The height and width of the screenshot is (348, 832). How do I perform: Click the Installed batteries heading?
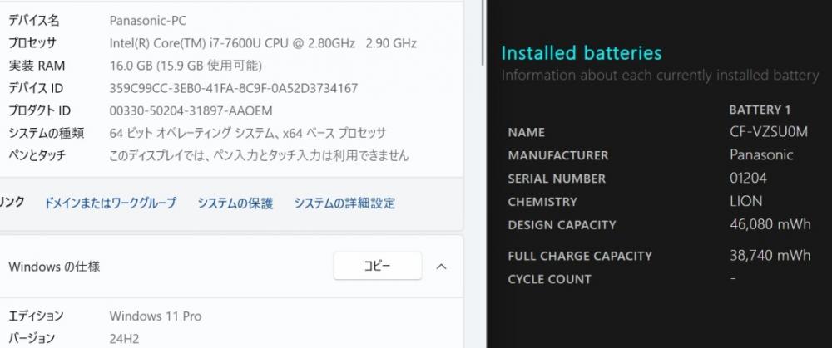tap(582, 53)
